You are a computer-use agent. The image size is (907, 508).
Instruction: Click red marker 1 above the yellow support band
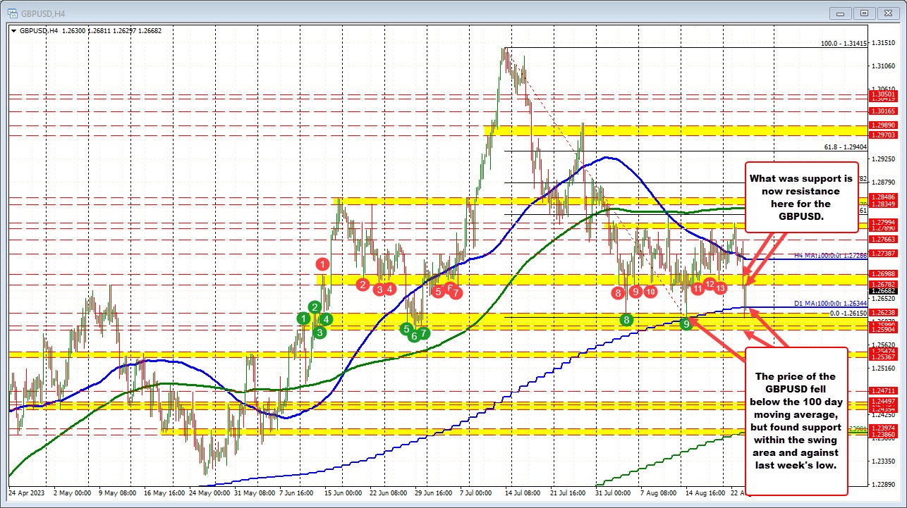click(x=322, y=264)
